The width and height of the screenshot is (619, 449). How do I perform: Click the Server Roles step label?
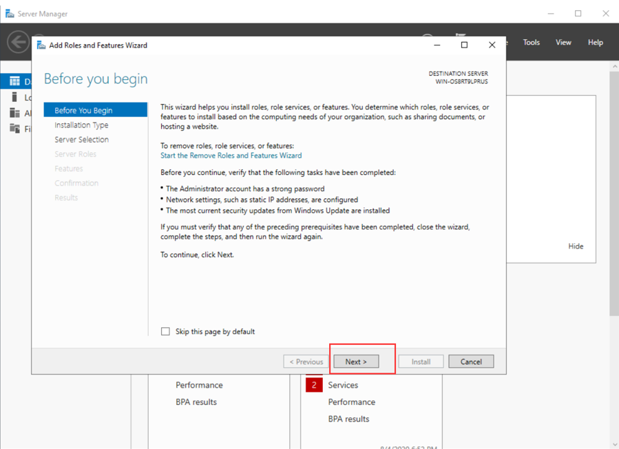[x=76, y=154]
